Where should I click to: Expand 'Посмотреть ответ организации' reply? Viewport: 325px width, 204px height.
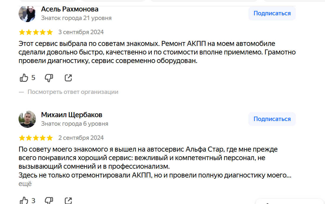(73, 92)
